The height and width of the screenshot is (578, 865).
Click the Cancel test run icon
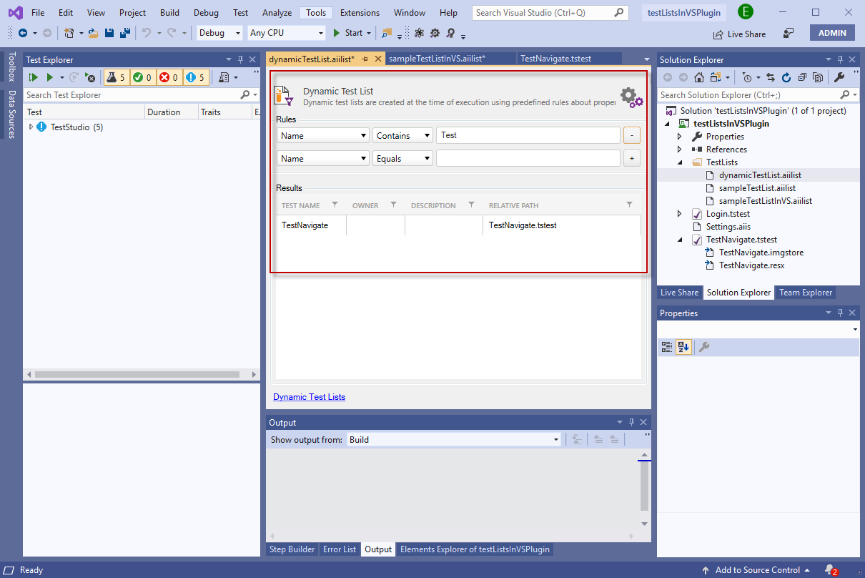click(90, 77)
